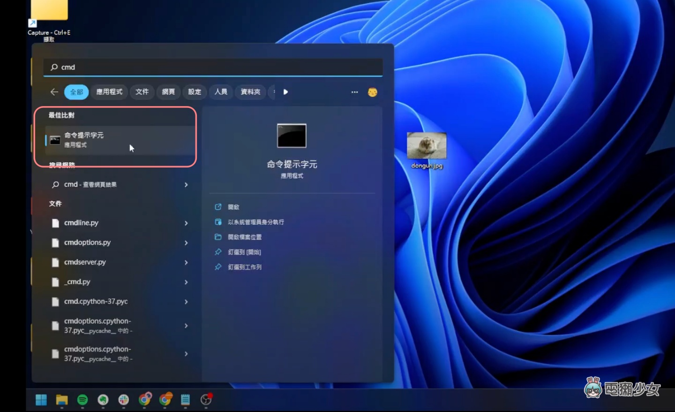Switch to the 人員 filter tab
The width and height of the screenshot is (675, 412).
tap(221, 92)
